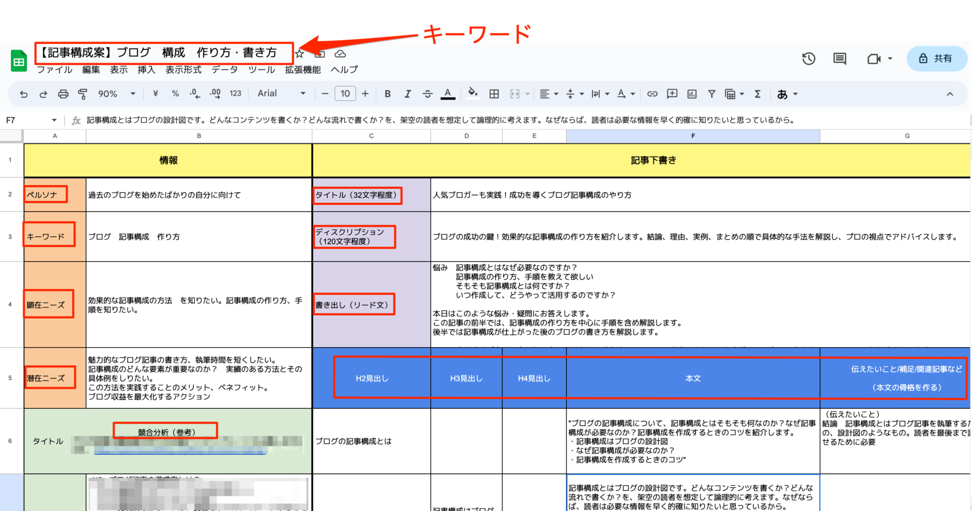
Task: Open the データ menu
Action: tap(225, 70)
